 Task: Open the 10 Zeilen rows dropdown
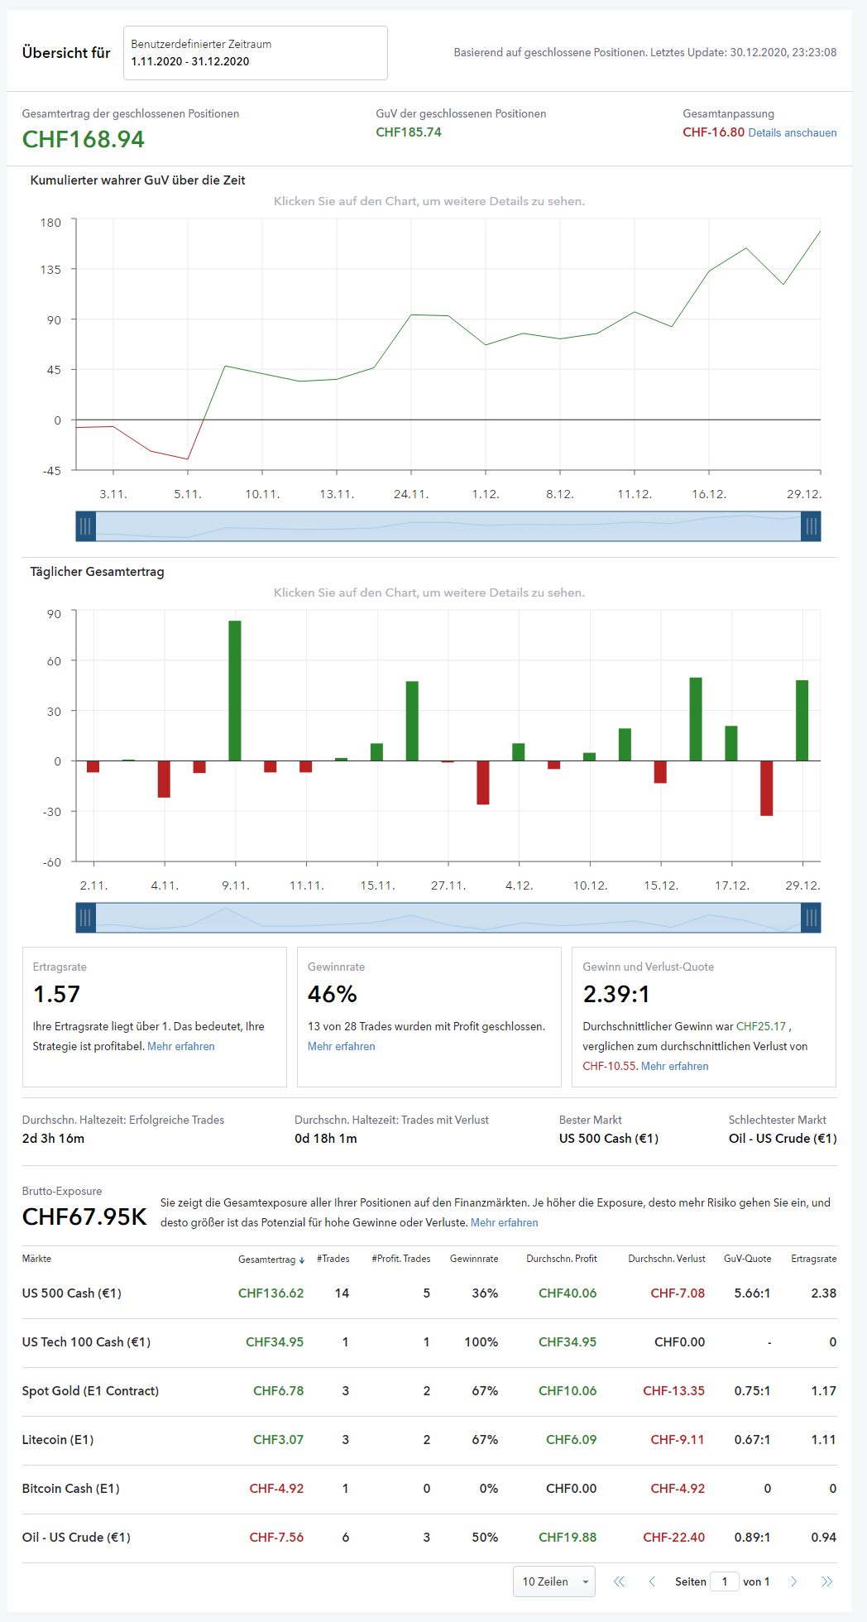pos(553,1581)
